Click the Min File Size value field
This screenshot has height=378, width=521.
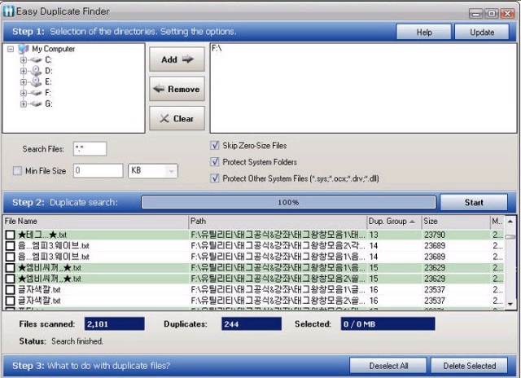pos(98,171)
